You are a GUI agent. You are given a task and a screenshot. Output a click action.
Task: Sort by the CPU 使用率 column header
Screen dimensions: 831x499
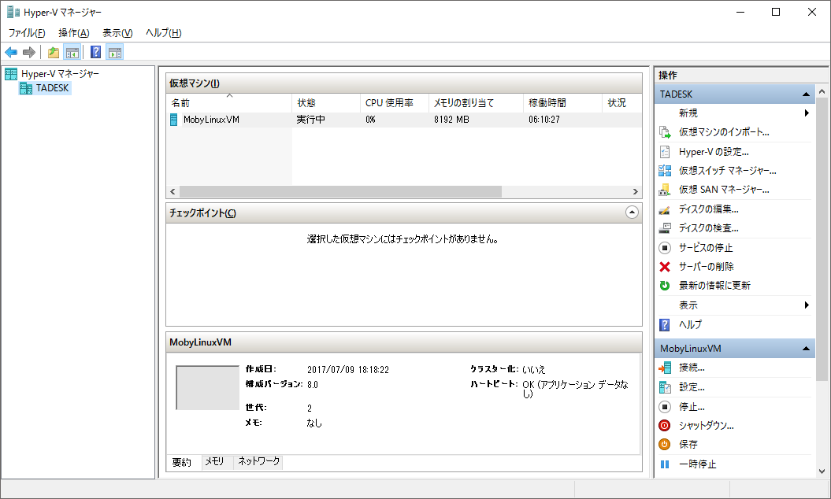[395, 103]
